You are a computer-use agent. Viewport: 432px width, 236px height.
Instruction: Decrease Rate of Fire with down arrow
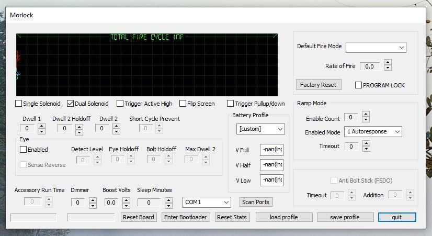click(388, 68)
